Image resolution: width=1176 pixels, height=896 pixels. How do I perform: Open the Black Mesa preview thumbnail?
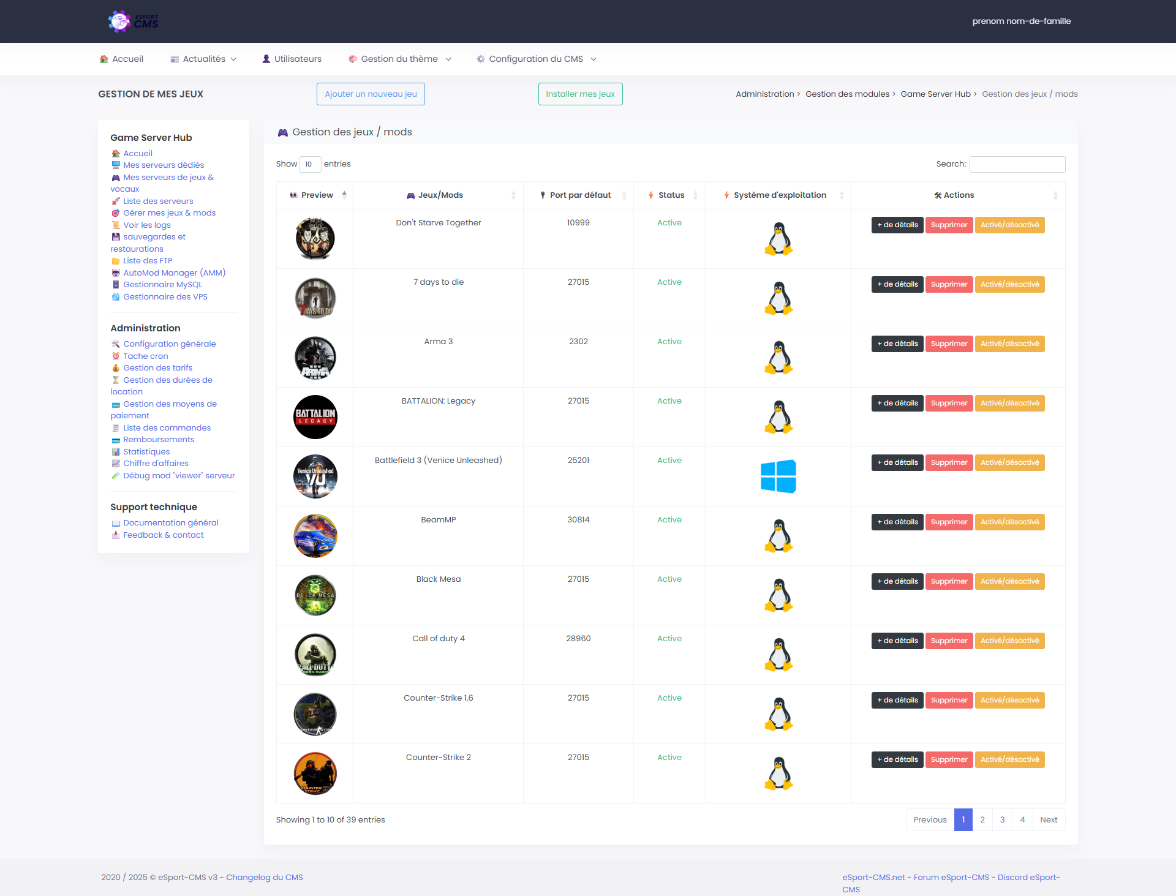coord(315,595)
